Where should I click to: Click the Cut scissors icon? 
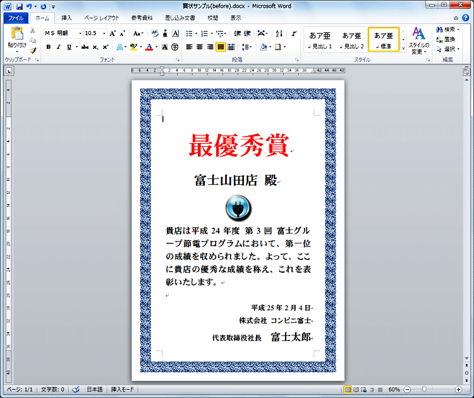point(33,30)
